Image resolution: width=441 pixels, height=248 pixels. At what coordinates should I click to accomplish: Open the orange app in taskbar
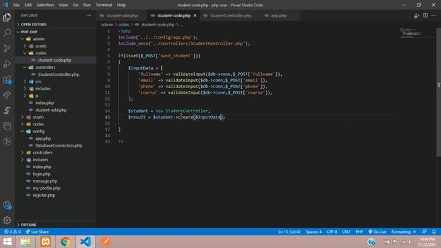(105, 242)
